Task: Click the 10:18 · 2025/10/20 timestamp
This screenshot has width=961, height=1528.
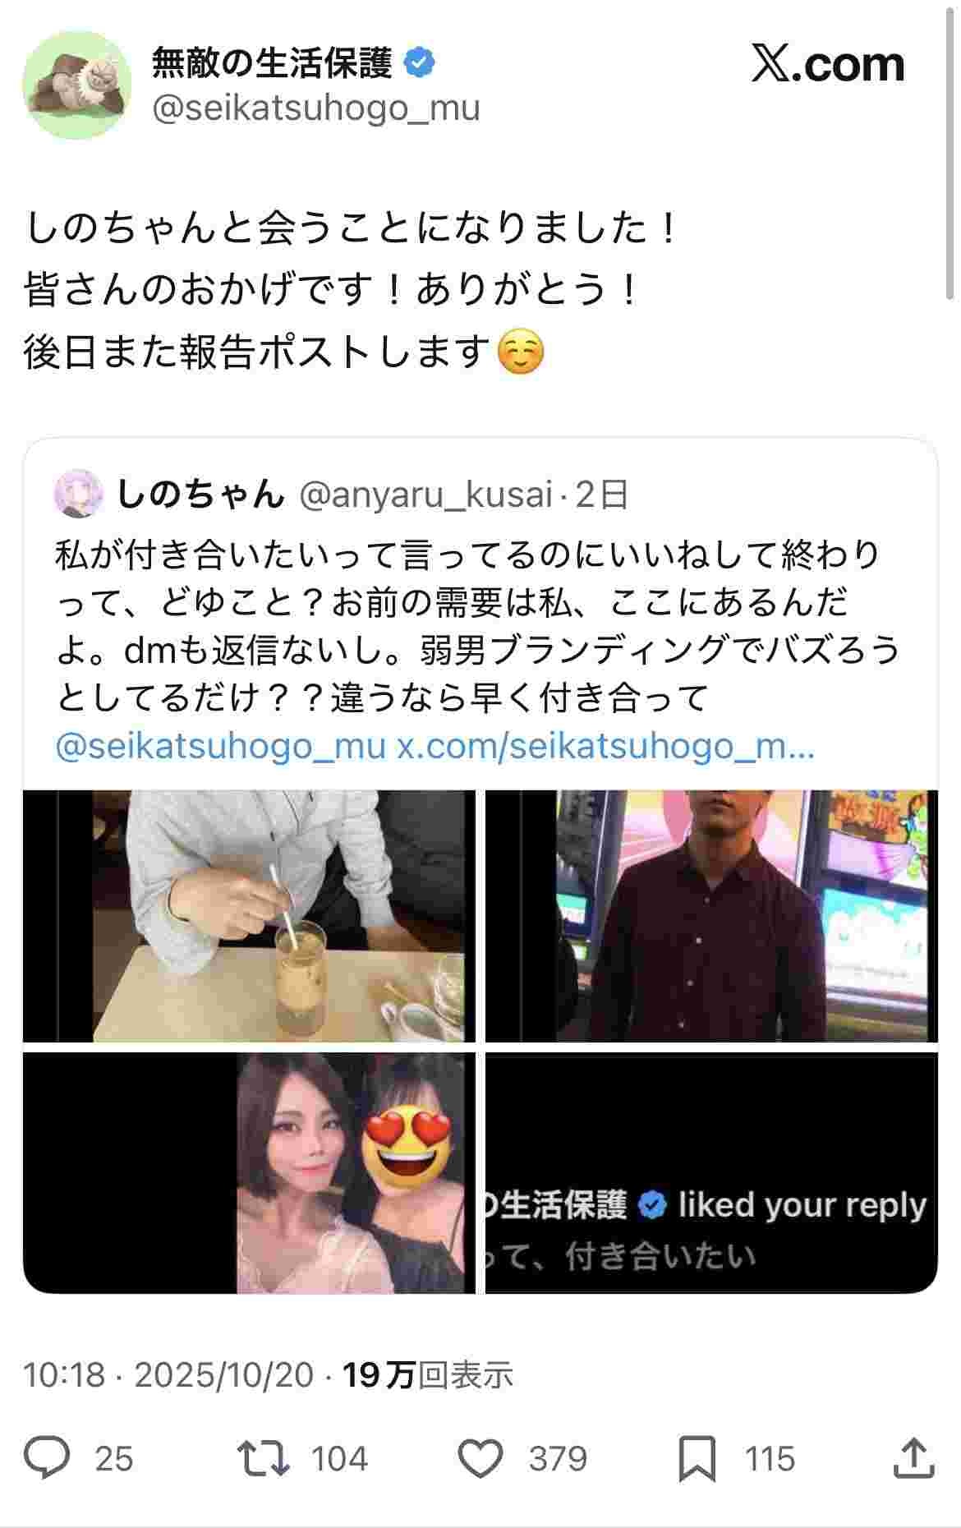Action: tap(168, 1374)
